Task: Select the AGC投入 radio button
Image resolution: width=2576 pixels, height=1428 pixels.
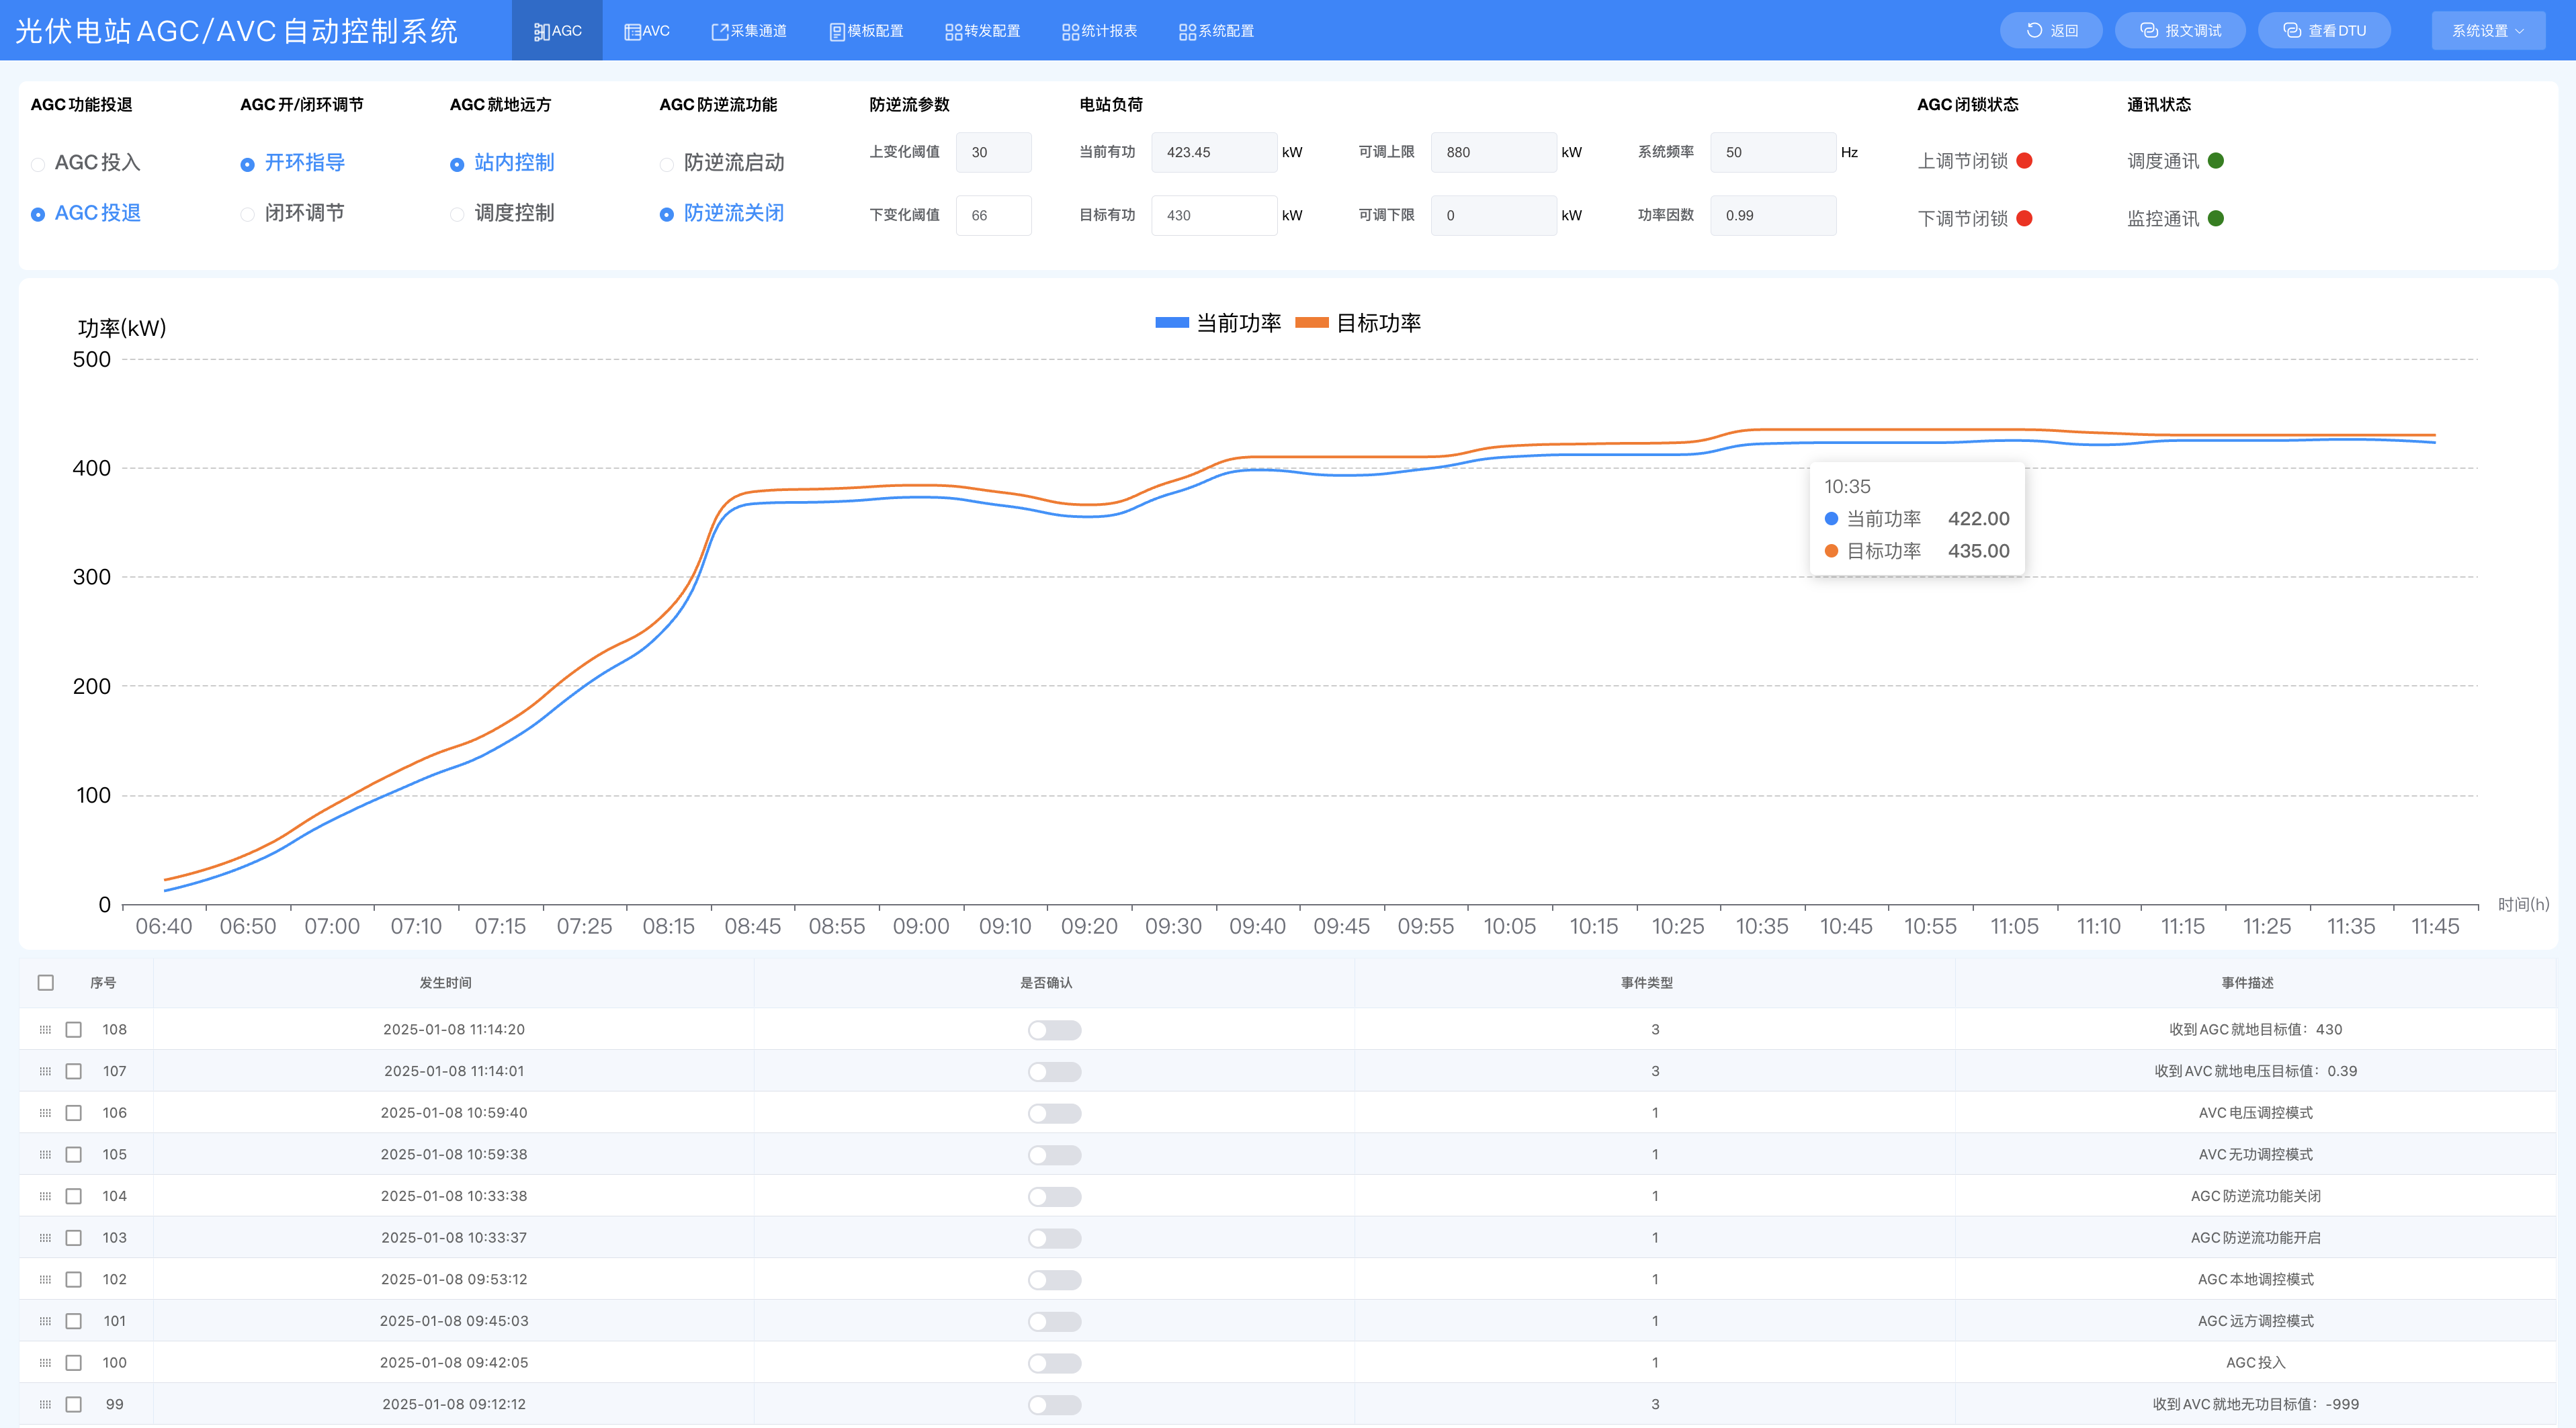Action: coord(38,164)
